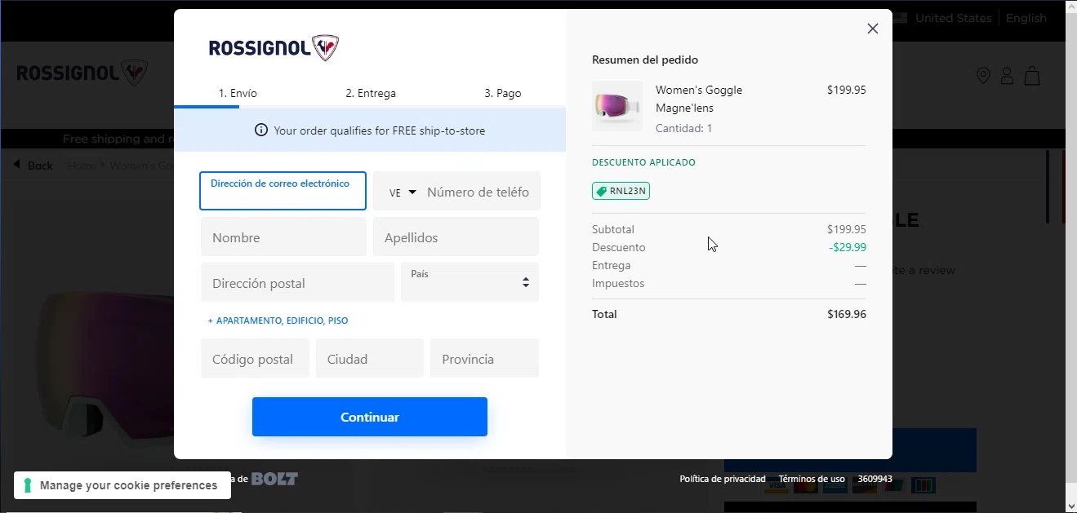Open the user account icon
Screen dimensions: 1077x513
(1007, 76)
